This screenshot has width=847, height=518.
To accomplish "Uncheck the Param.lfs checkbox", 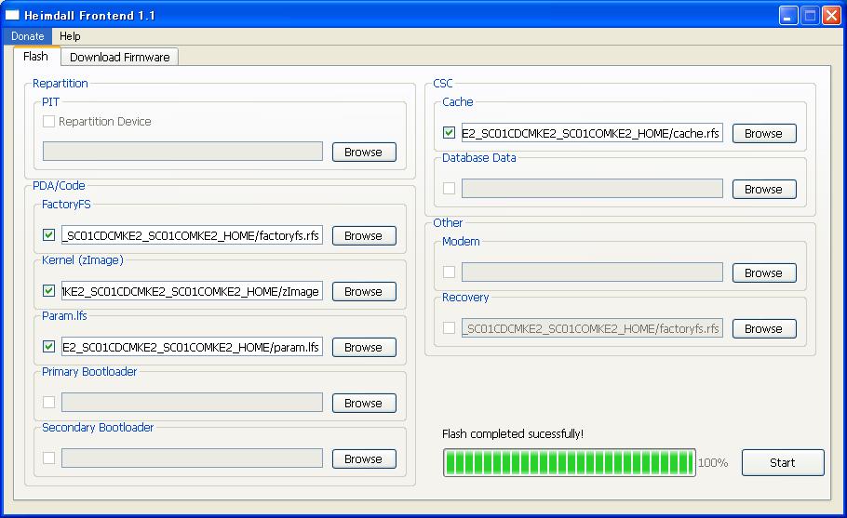I will click(48, 346).
